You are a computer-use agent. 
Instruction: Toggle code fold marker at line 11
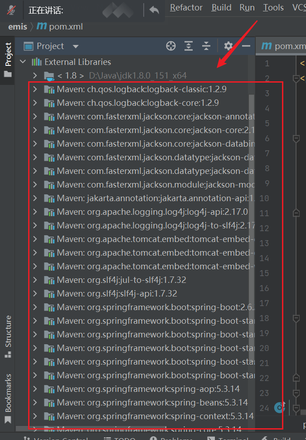(296, 213)
